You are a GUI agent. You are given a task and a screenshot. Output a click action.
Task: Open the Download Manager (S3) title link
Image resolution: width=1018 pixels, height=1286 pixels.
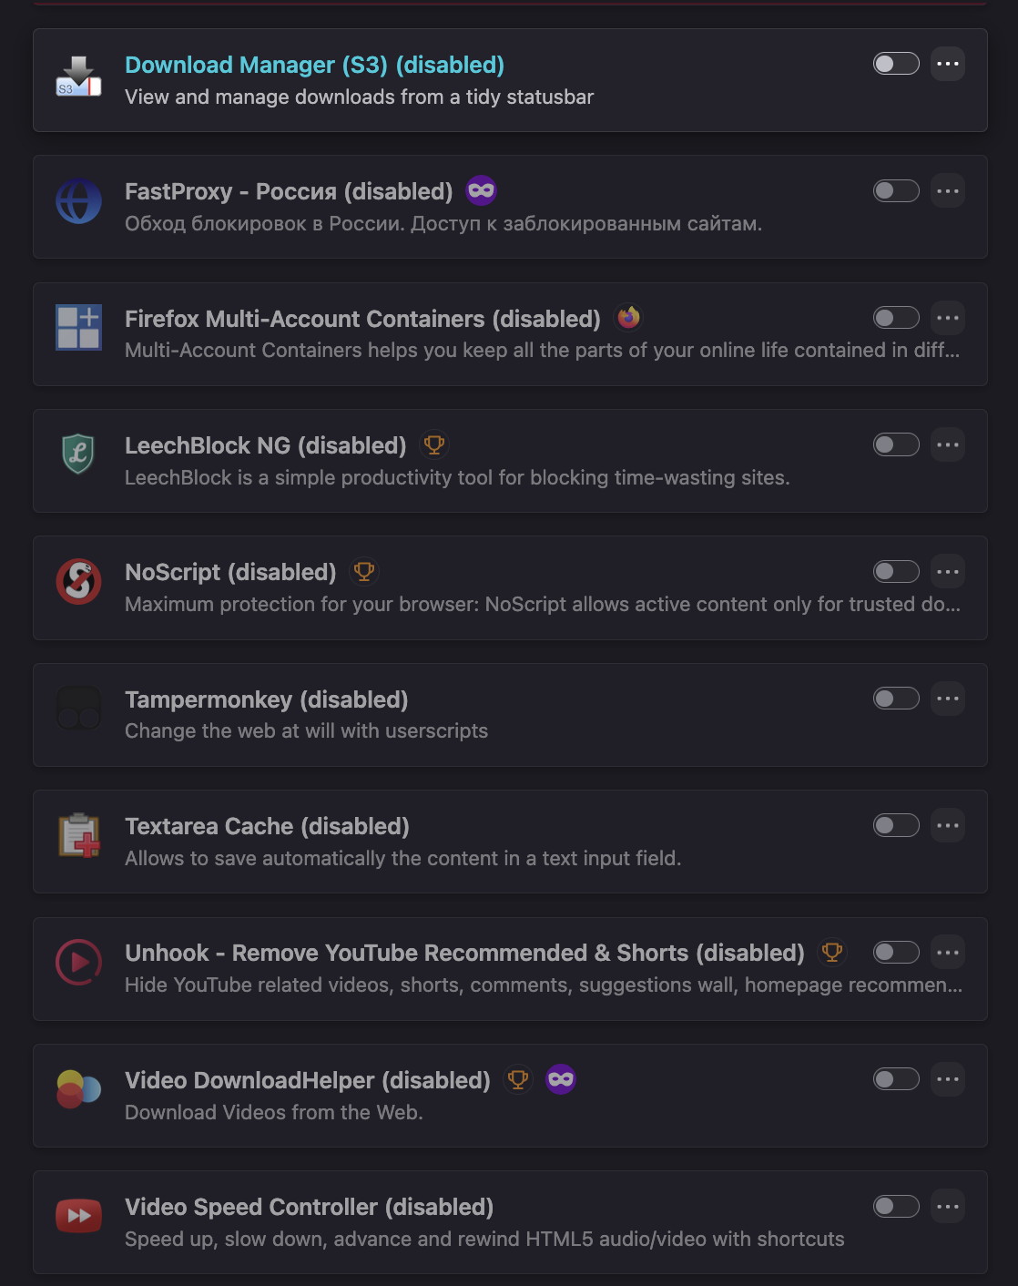(314, 65)
